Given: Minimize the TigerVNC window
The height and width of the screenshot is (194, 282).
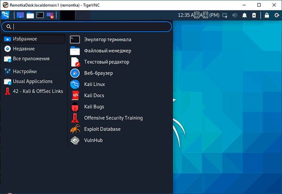Looking at the screenshot, I should click(244, 5).
